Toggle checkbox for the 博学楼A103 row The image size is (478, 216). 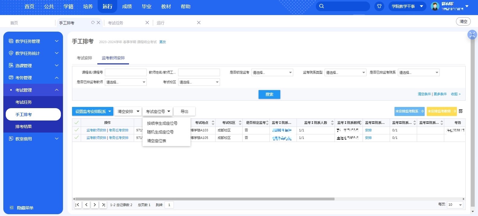[x=77, y=130]
